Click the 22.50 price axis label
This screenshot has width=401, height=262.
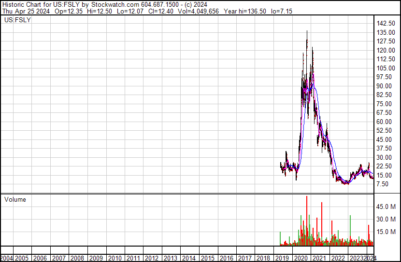pos(384,166)
